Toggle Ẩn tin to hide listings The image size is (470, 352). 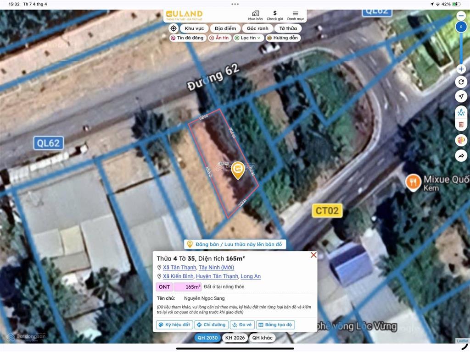tap(219, 38)
